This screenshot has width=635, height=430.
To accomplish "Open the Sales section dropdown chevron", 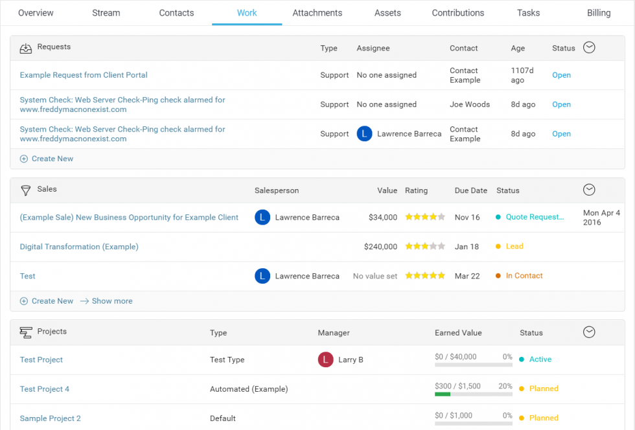I will tap(589, 190).
